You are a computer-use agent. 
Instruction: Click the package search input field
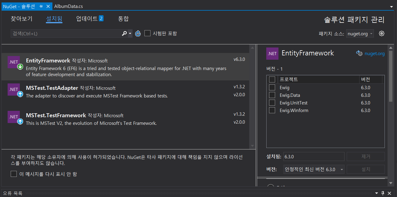coord(66,33)
